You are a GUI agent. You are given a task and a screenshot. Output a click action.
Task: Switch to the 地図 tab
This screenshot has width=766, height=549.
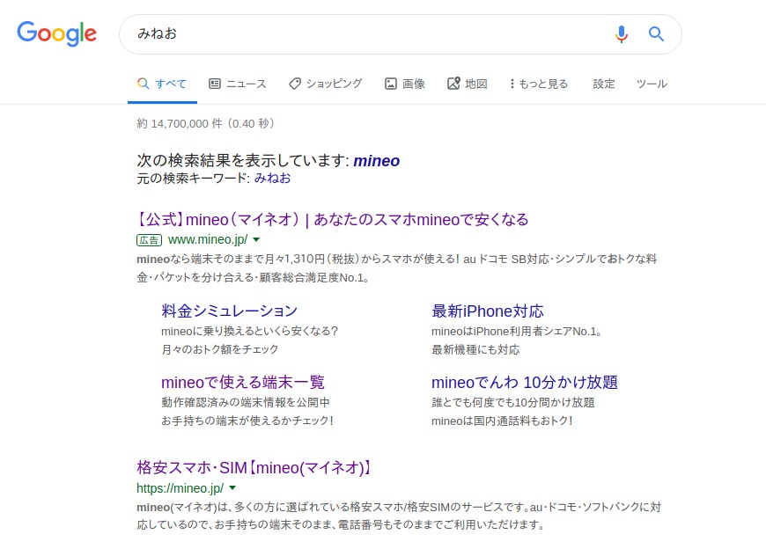[467, 84]
